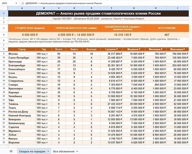Click the 9 000 000 ₽ value cell
This screenshot has width=192, height=154.
tap(30, 35)
